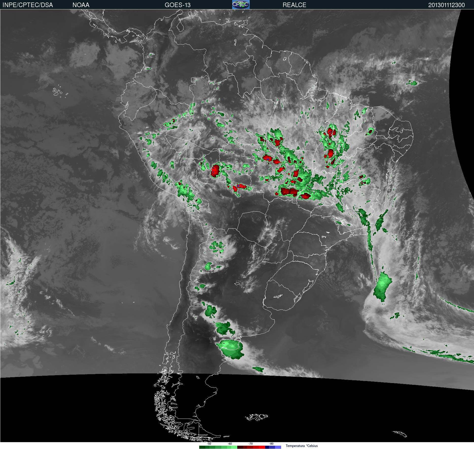This screenshot has height=449, width=474.
Task: Click the -70 value on the temperature scale
Action: point(250,444)
